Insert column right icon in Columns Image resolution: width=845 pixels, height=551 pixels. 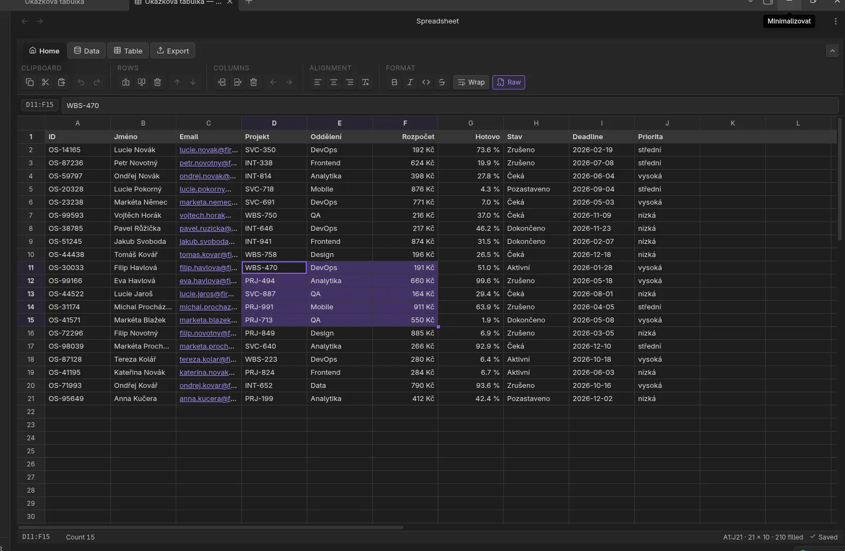(237, 82)
